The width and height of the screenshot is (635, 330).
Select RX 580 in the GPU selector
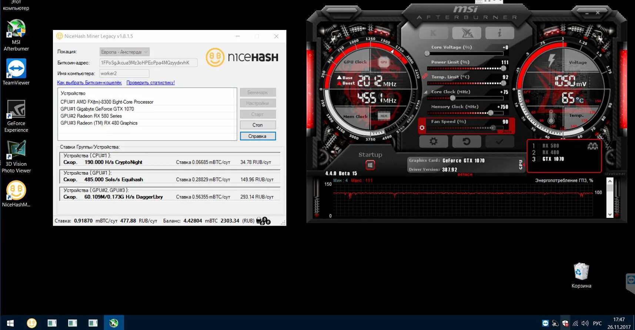click(x=551, y=146)
